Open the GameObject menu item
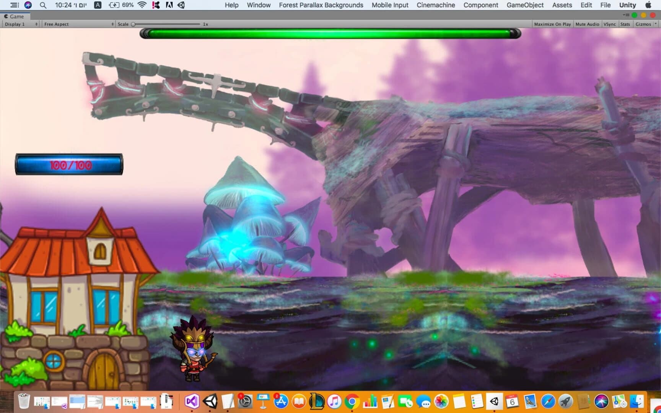 pos(525,5)
